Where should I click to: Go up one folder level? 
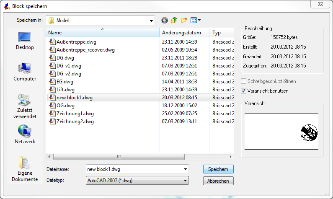[x=174, y=20]
